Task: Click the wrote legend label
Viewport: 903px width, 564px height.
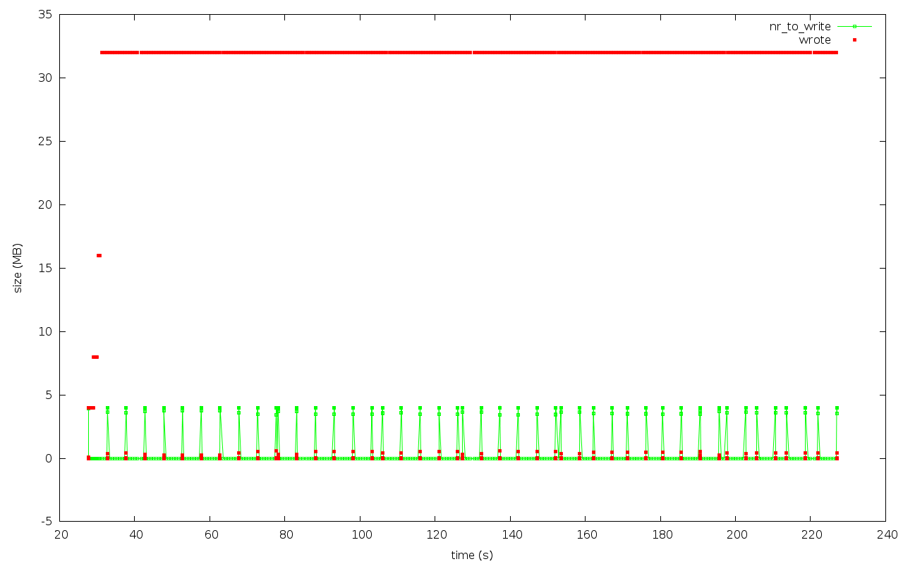Action: click(815, 40)
